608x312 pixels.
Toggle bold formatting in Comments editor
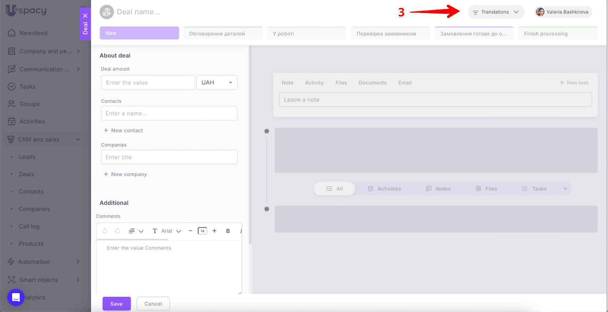coord(228,231)
